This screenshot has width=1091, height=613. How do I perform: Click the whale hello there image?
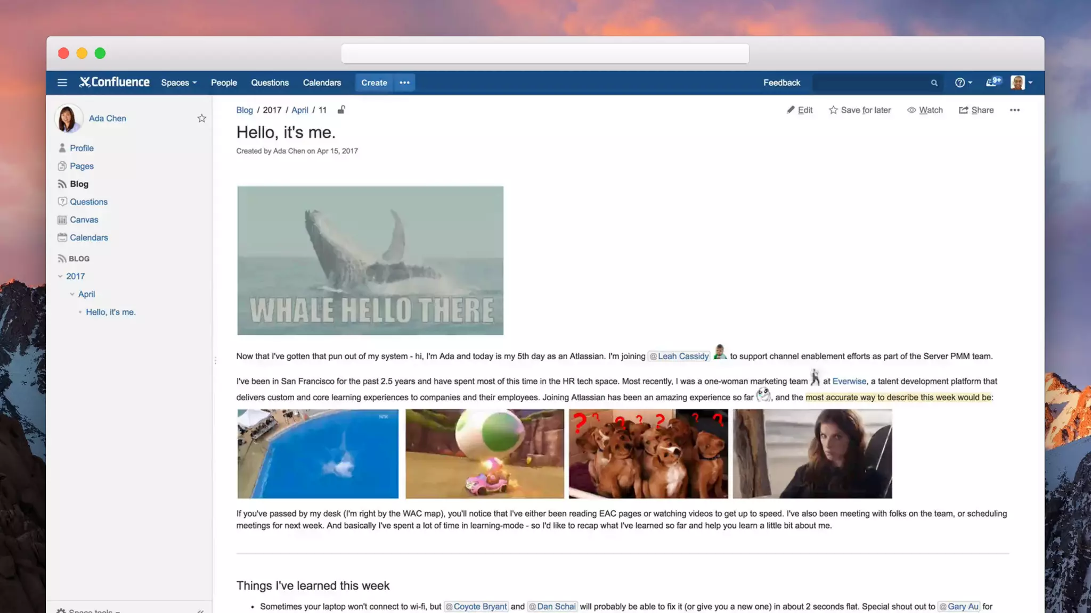tap(370, 260)
